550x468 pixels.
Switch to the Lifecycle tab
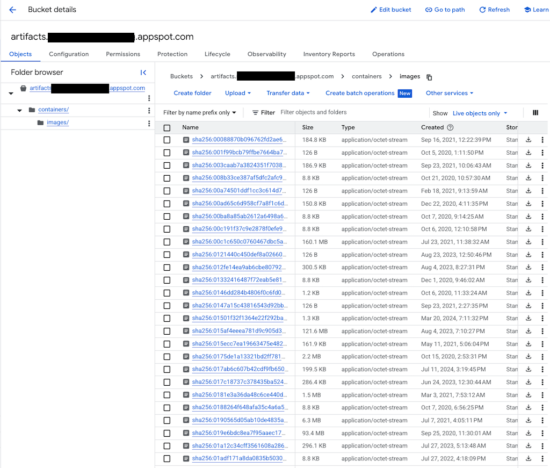coord(217,54)
